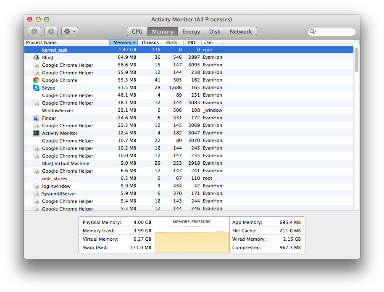Viewport: 384px width, 292px height.
Task: Click icon of Chrome Helper PID 241
Action: pos(36,171)
